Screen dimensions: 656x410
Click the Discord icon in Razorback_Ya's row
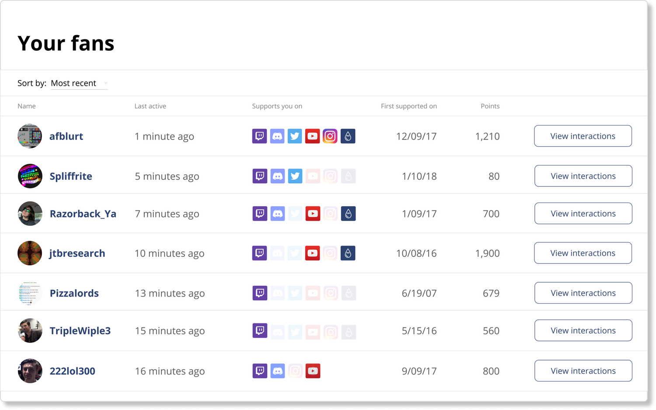[278, 214]
